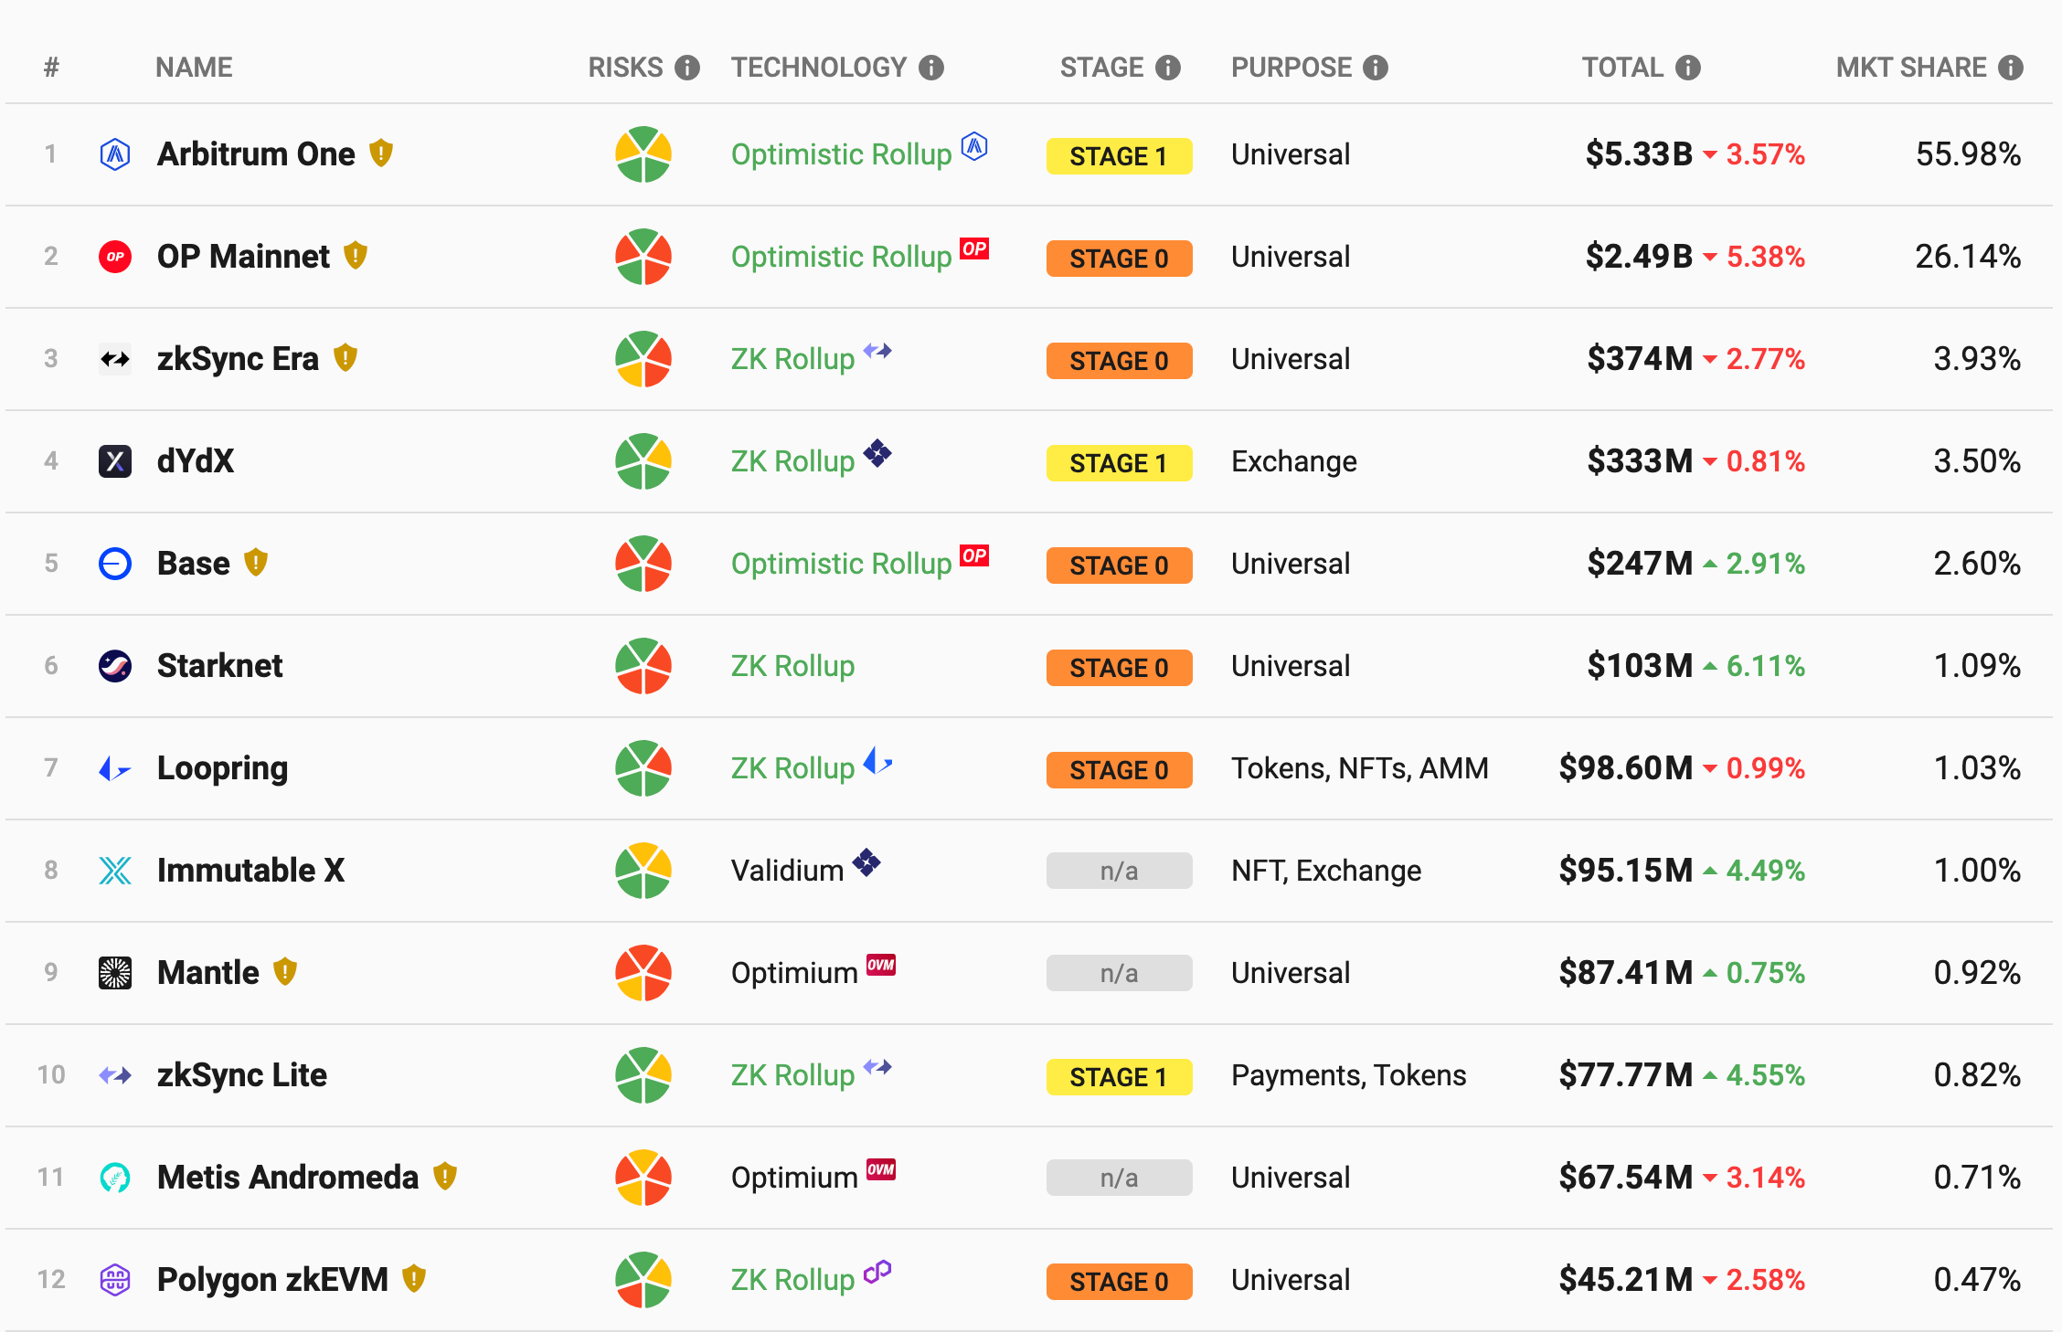Click the STAGE 1 badge for Arbitrum One
This screenshot has width=2062, height=1332.
pos(1119,156)
